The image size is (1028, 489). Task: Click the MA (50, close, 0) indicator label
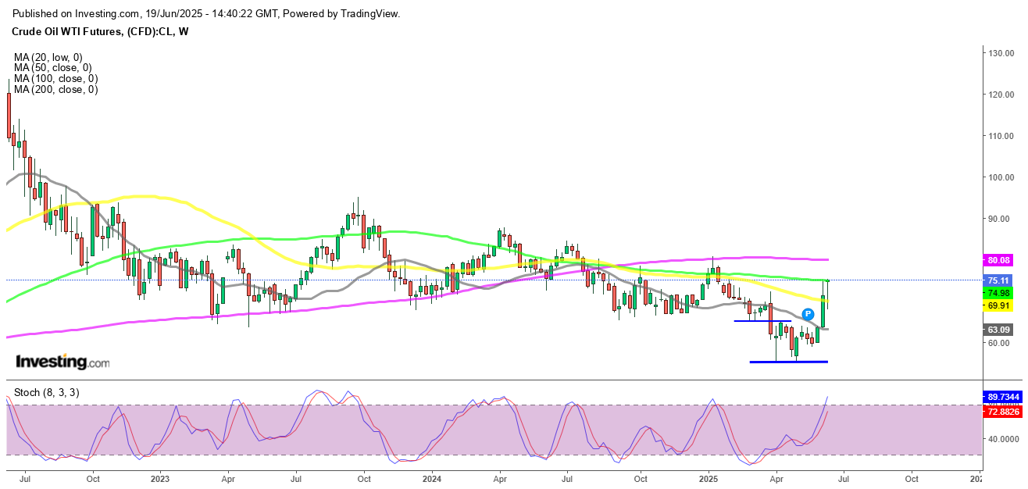click(x=53, y=68)
